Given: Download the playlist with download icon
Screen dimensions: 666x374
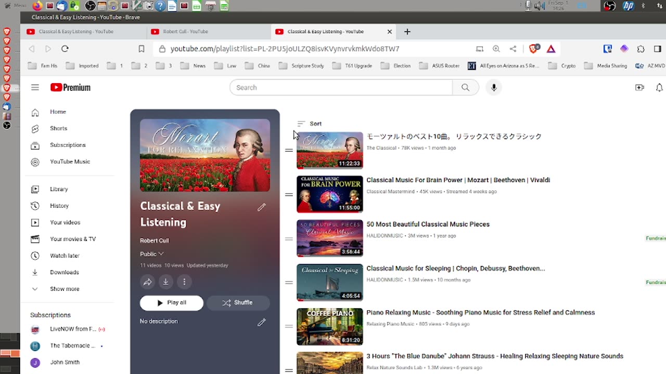Looking at the screenshot, I should (165, 282).
